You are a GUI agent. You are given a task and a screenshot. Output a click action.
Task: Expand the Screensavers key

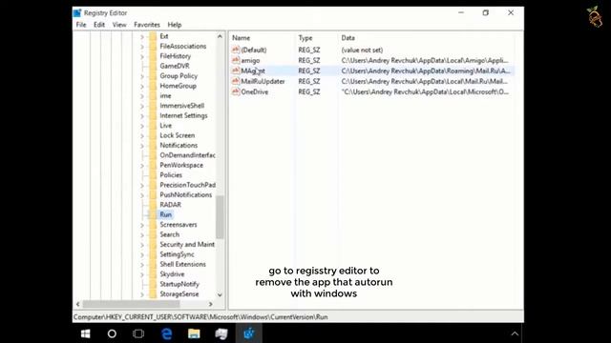pos(142,225)
